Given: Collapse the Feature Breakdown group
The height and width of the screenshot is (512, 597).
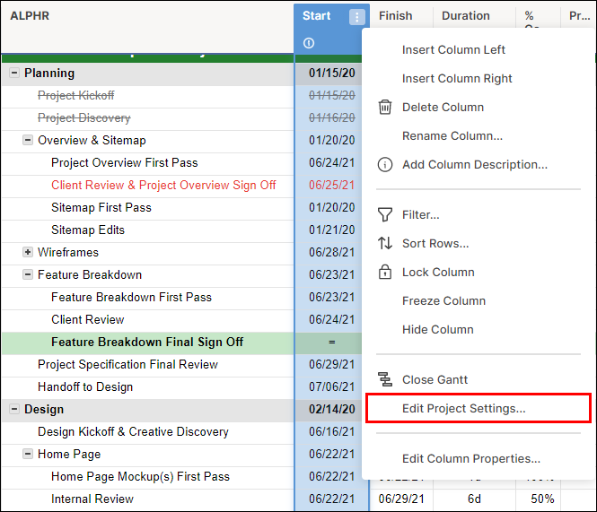Looking at the screenshot, I should (28, 275).
